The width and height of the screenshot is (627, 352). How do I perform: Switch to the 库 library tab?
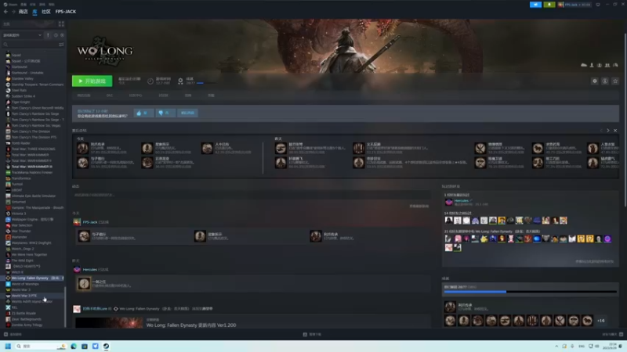click(x=34, y=12)
